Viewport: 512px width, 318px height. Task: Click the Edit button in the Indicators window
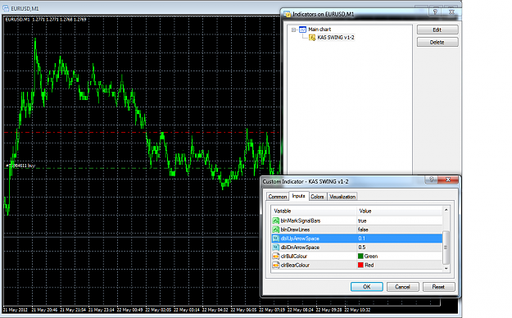pos(437,30)
